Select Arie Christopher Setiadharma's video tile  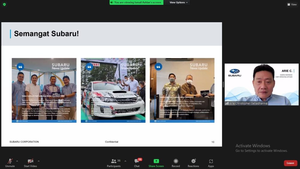click(x=262, y=84)
